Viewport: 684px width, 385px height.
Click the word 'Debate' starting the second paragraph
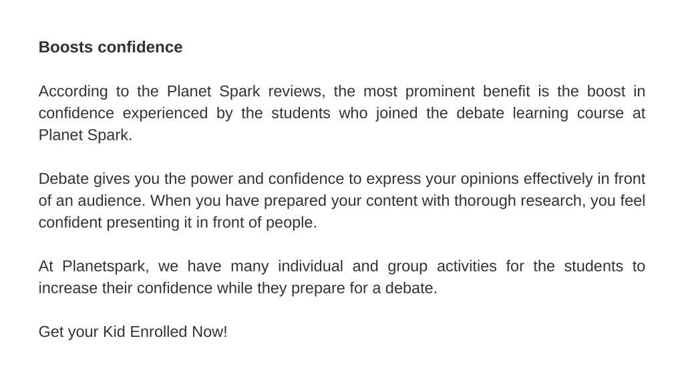[x=63, y=178]
